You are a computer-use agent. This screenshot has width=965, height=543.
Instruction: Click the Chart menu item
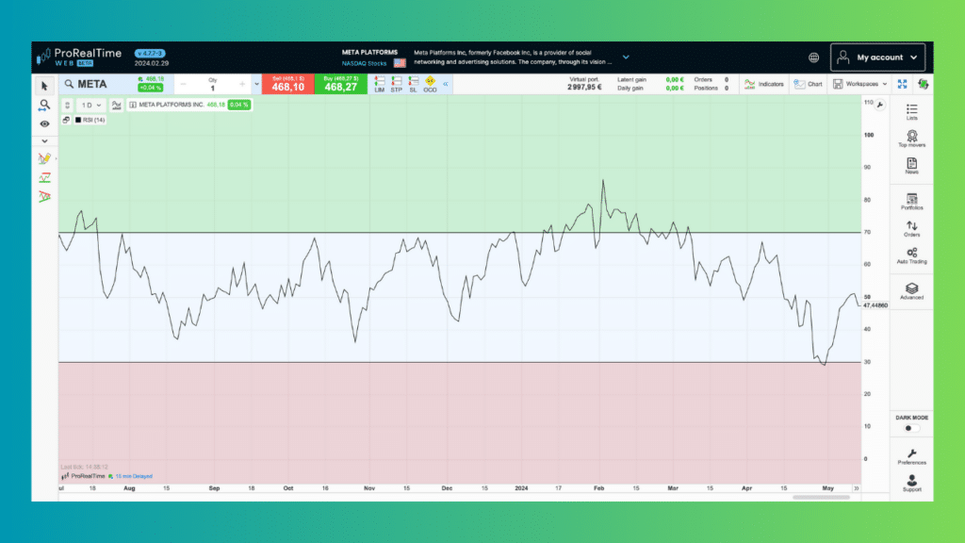point(808,84)
